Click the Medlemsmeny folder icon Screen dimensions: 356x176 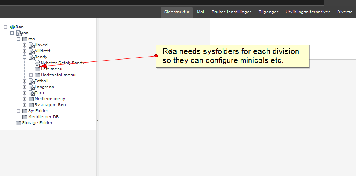click(31, 99)
